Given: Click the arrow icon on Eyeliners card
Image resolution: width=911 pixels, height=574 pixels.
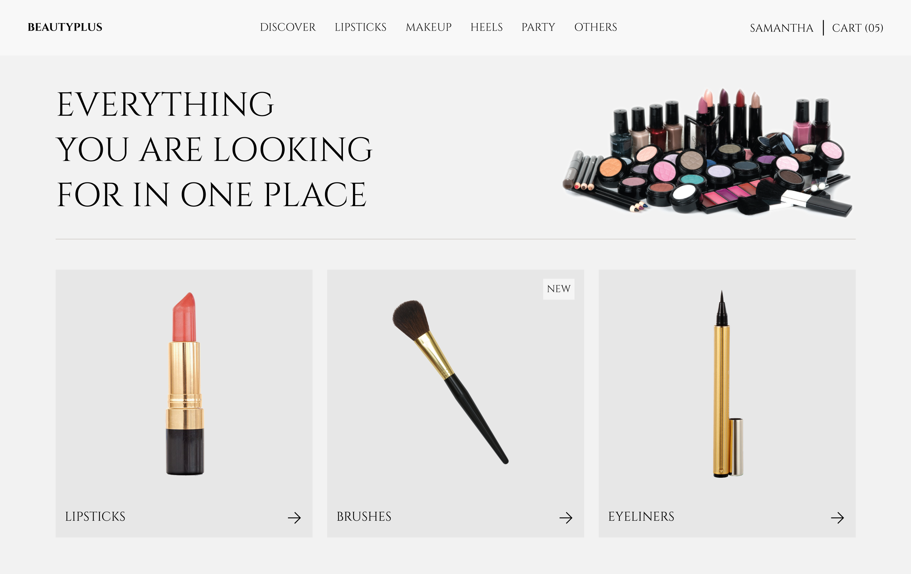Looking at the screenshot, I should (x=837, y=518).
